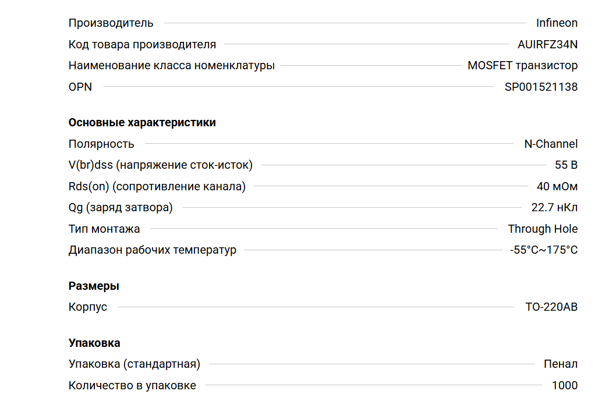The image size is (616, 412).
Task: Click the 'Производитель' label
Action: coord(111,23)
